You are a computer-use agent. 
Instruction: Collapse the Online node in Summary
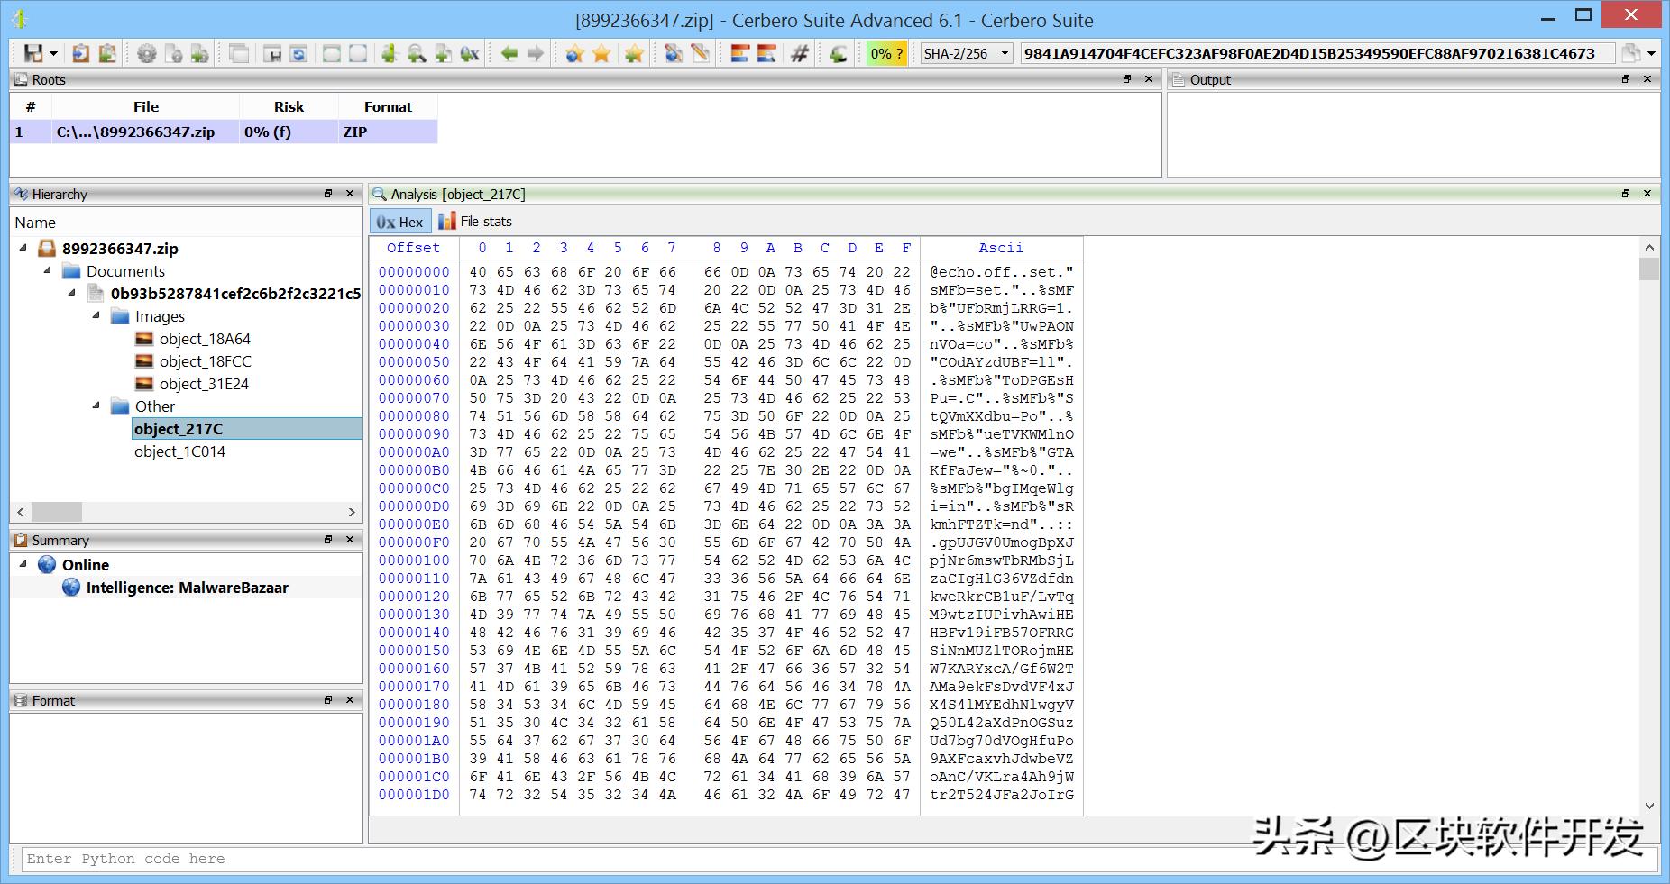(x=23, y=564)
